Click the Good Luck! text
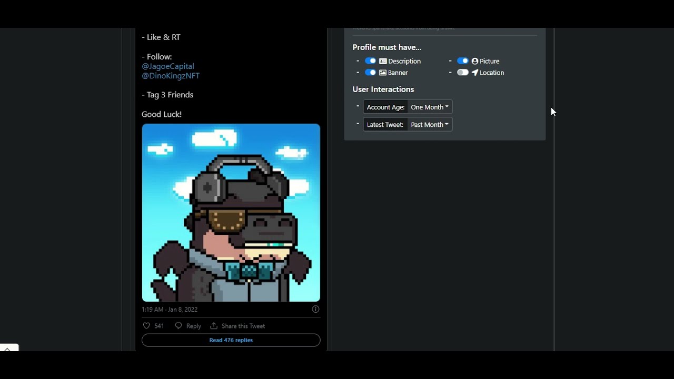This screenshot has width=674, height=379. (162, 114)
